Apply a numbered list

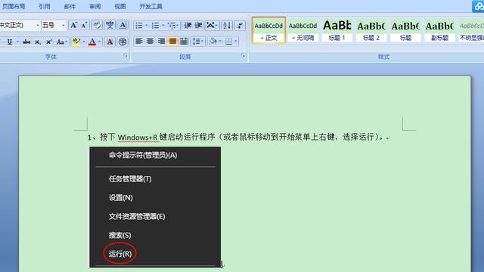155,26
